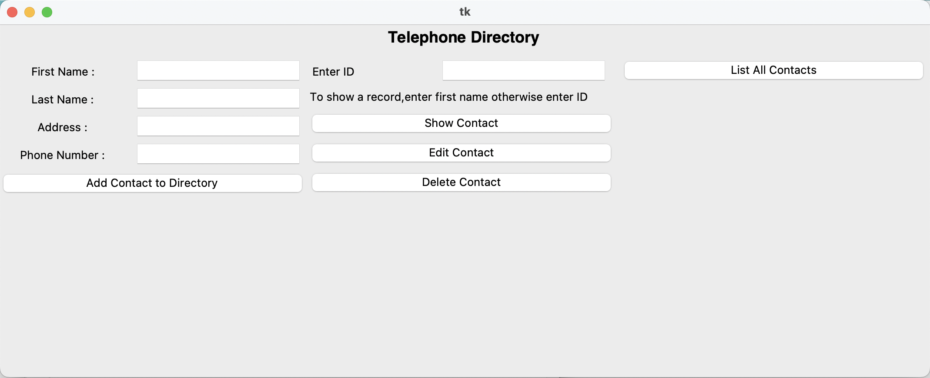Click the tk title in title bar

coord(465,11)
